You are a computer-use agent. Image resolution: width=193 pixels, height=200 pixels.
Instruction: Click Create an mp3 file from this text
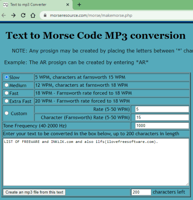[x=34, y=192]
